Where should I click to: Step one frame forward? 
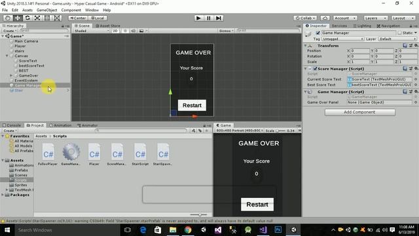(219, 18)
